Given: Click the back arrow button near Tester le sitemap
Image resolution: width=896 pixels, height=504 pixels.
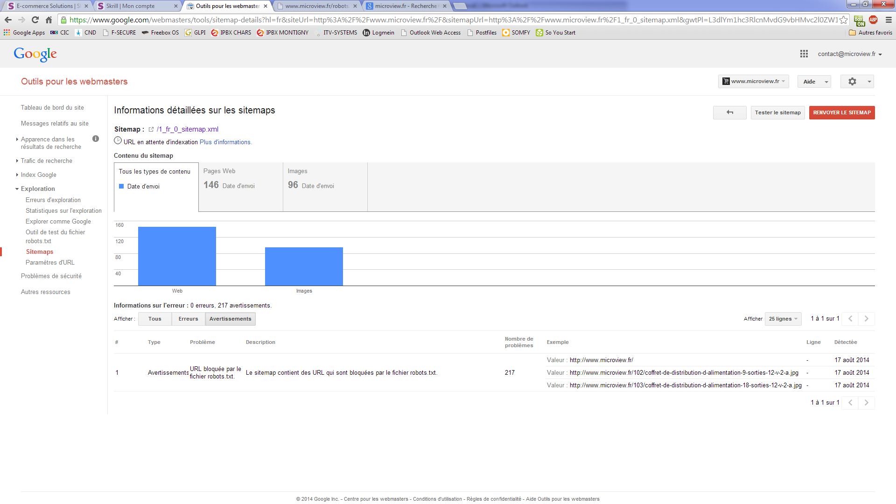Looking at the screenshot, I should (x=729, y=112).
